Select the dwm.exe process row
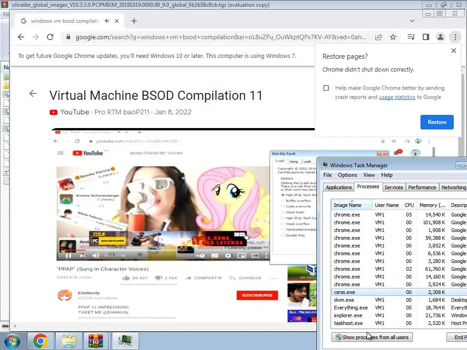The width and height of the screenshot is (467, 350). click(x=399, y=300)
